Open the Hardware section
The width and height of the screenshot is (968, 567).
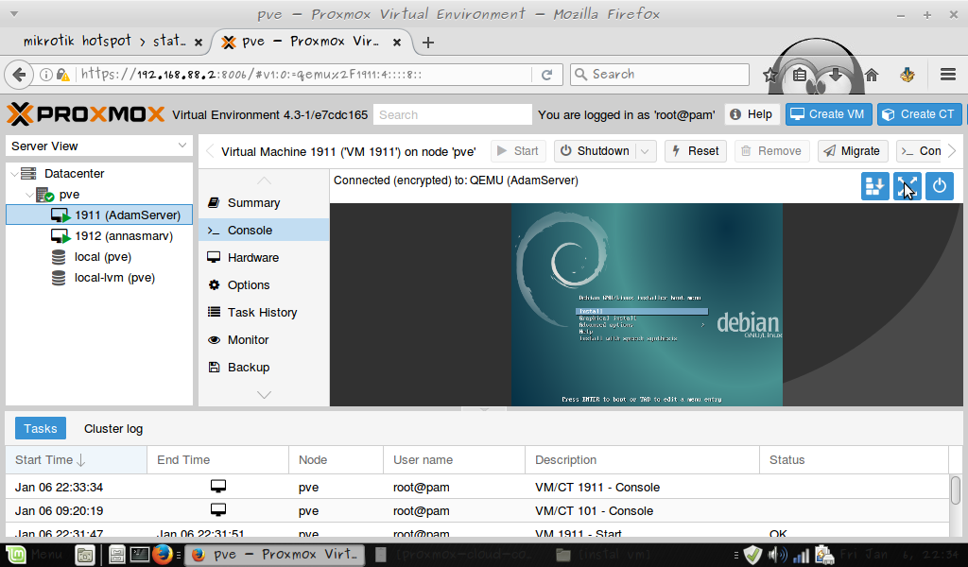coord(264,258)
